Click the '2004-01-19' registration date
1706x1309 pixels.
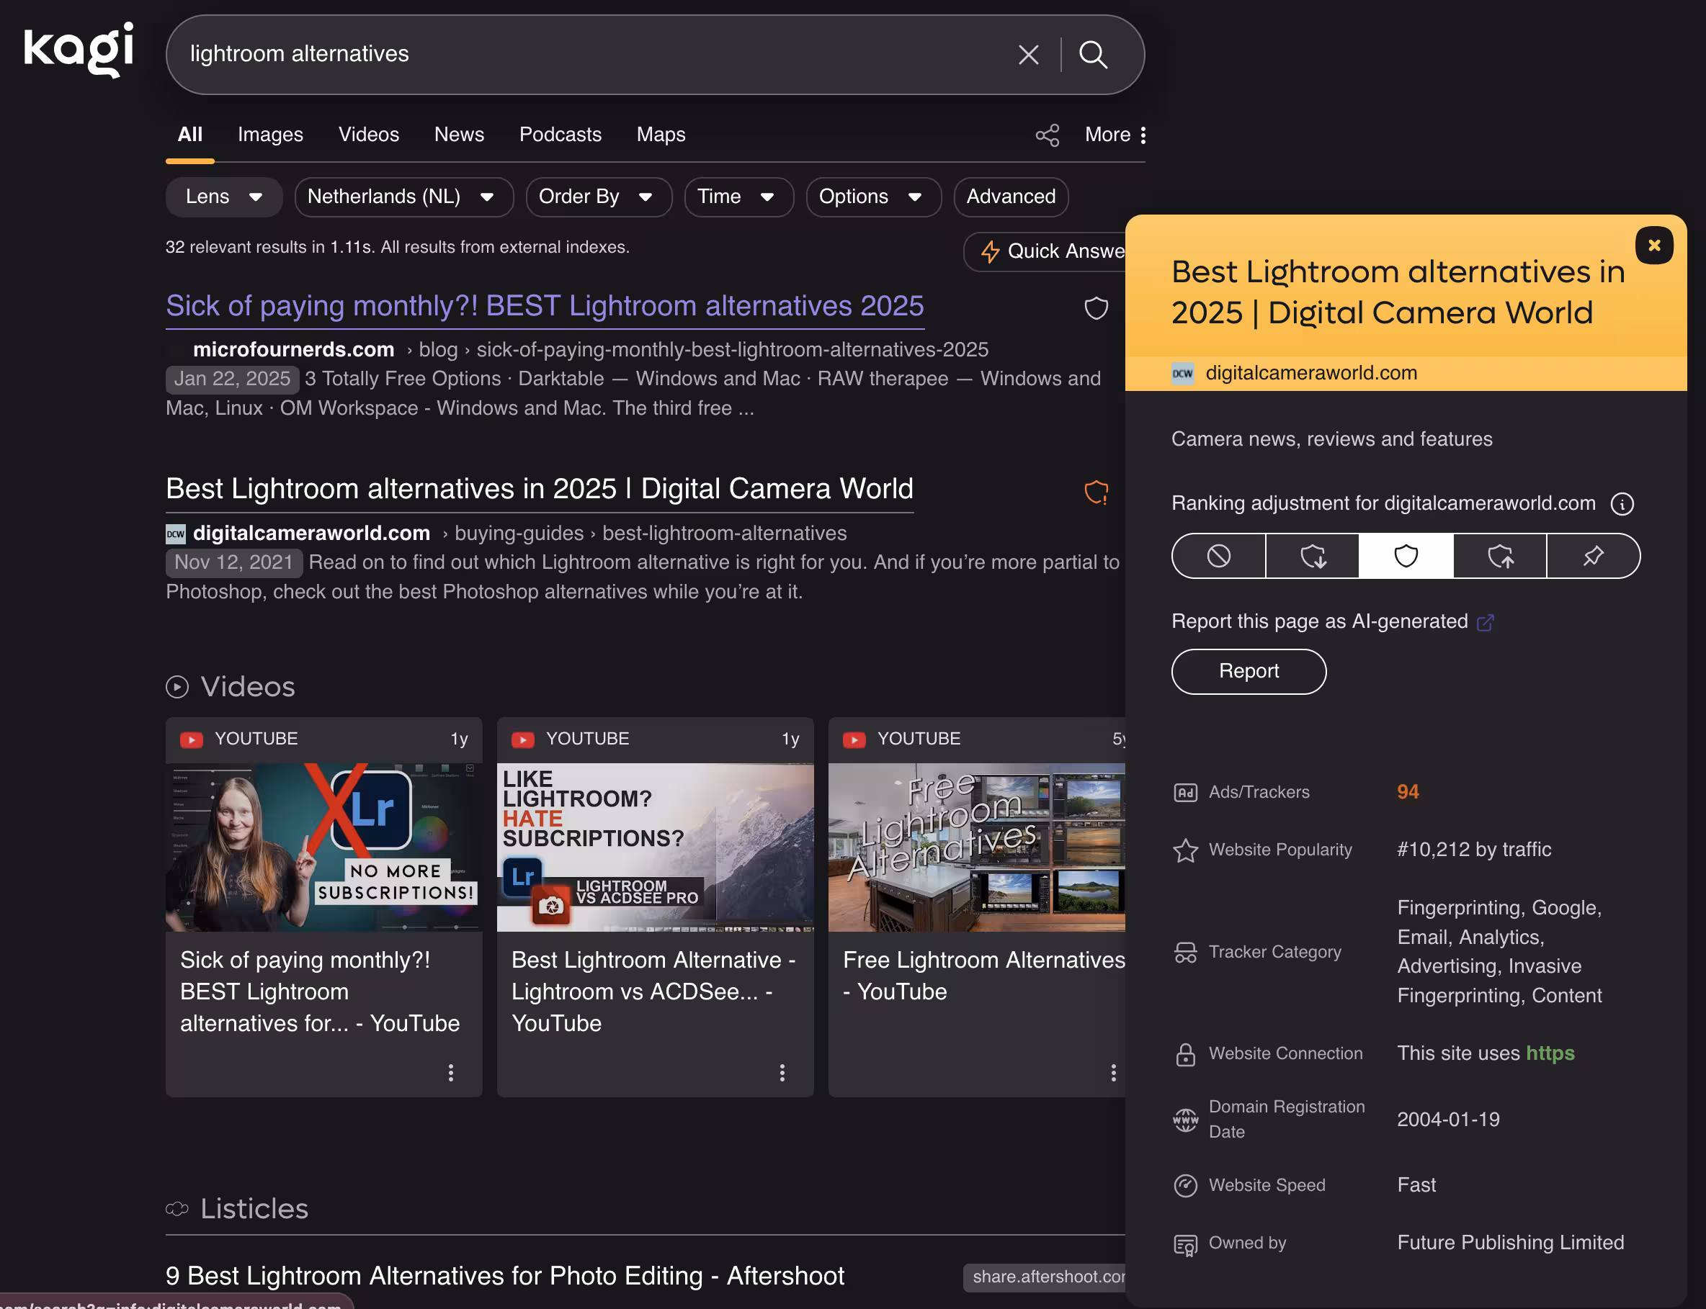click(x=1448, y=1120)
